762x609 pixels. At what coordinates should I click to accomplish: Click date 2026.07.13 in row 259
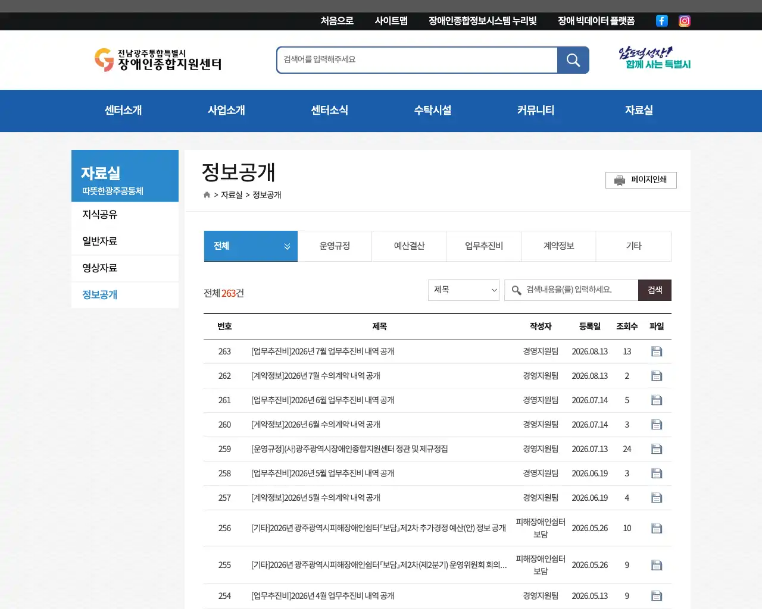[590, 449]
